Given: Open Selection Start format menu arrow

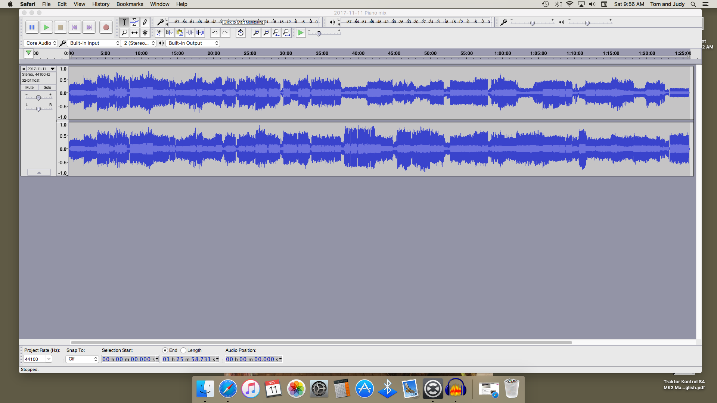Looking at the screenshot, I should pos(157,359).
